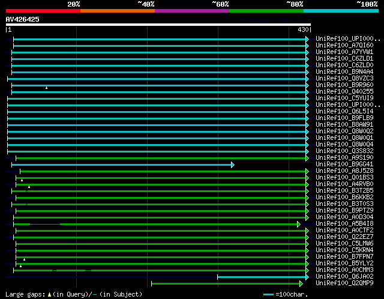This screenshot has width=384, height=299.
Task: Select the UniRef100_Q8W0Q1 label
Action: pyautogui.click(x=344, y=138)
